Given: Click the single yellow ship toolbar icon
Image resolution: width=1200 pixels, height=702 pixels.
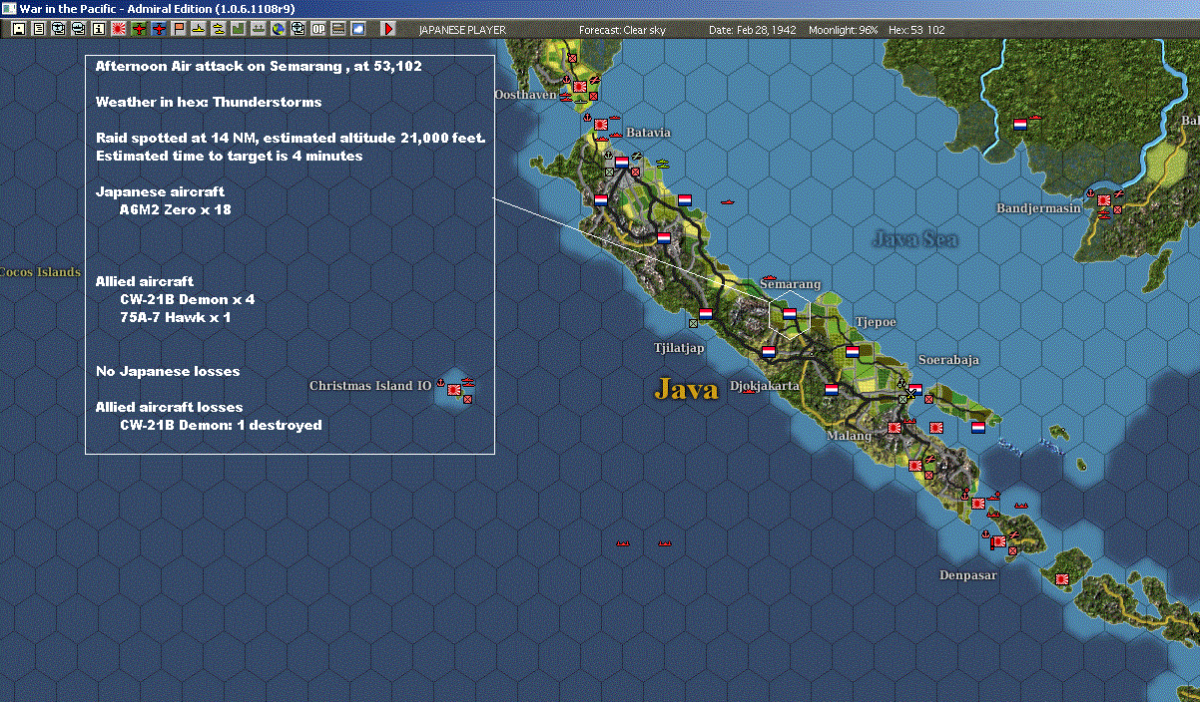Looking at the screenshot, I should pos(199,29).
